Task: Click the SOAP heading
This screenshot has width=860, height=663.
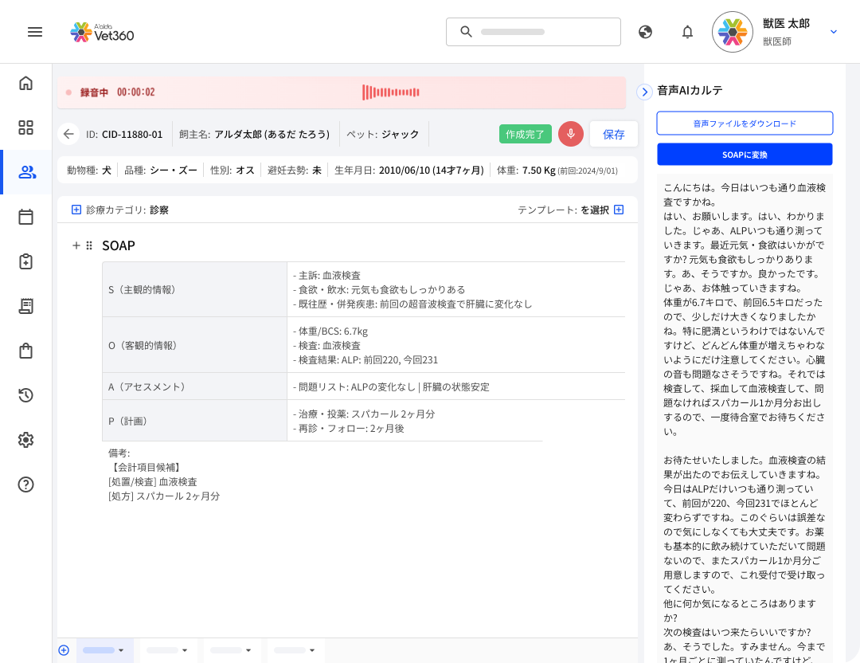Action: coord(119,245)
